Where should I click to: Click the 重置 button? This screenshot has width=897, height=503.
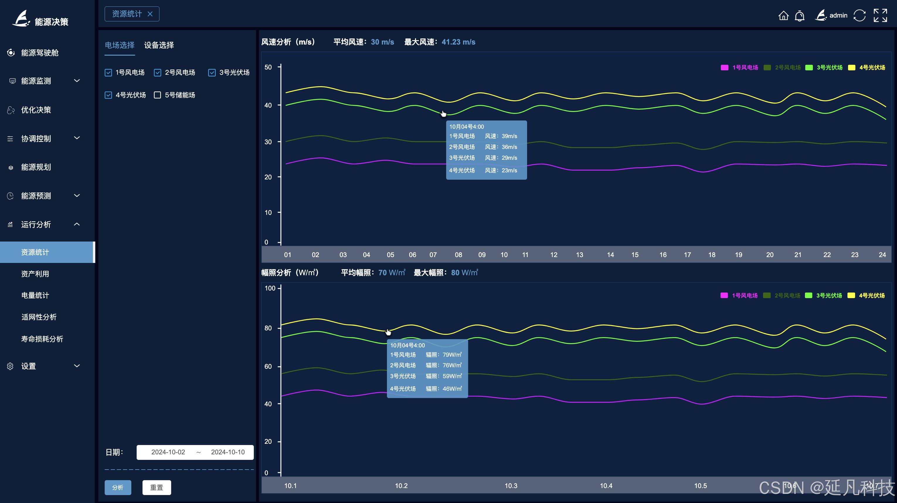point(156,487)
